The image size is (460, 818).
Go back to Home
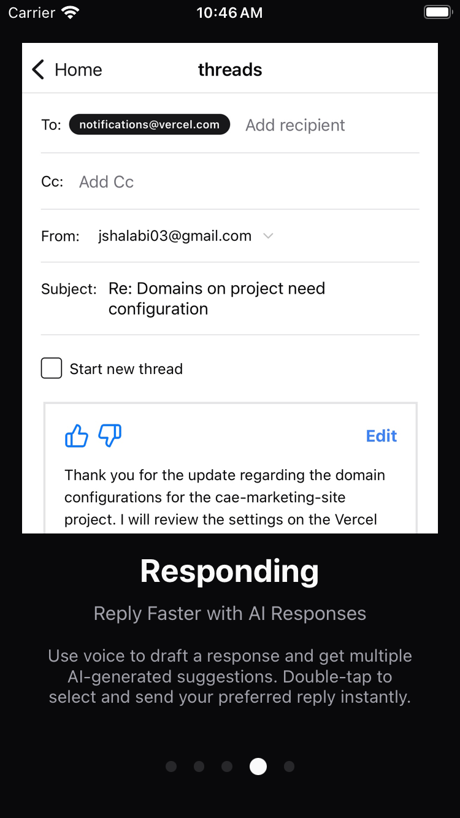coord(67,70)
